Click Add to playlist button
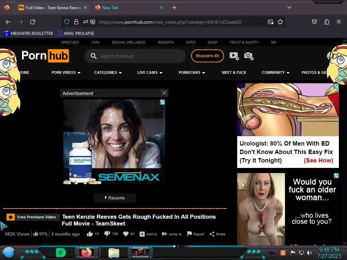Screen dimensions: 347x260 [148, 234]
